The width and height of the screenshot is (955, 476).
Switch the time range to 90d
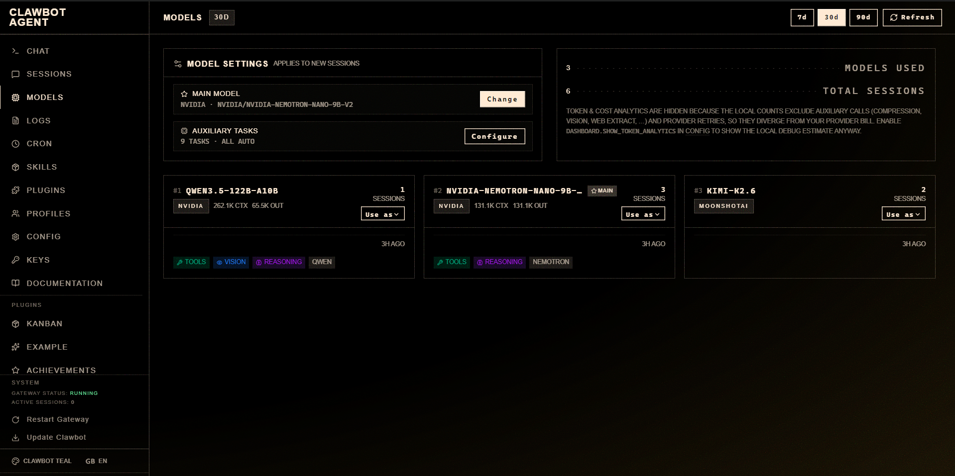[x=863, y=17]
